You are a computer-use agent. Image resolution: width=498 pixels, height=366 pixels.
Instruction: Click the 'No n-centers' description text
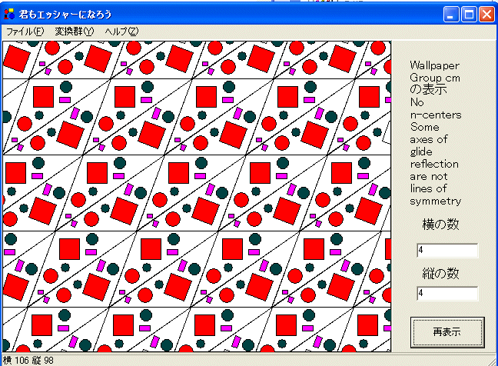(436, 108)
